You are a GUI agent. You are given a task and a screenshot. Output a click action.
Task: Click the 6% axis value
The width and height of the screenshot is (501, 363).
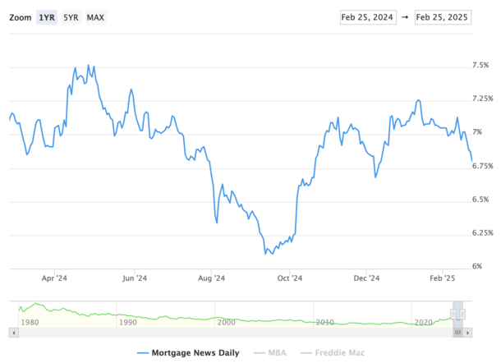(477, 266)
